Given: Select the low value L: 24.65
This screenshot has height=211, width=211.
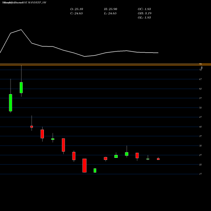Looking at the screenshot, I should point(110,14).
